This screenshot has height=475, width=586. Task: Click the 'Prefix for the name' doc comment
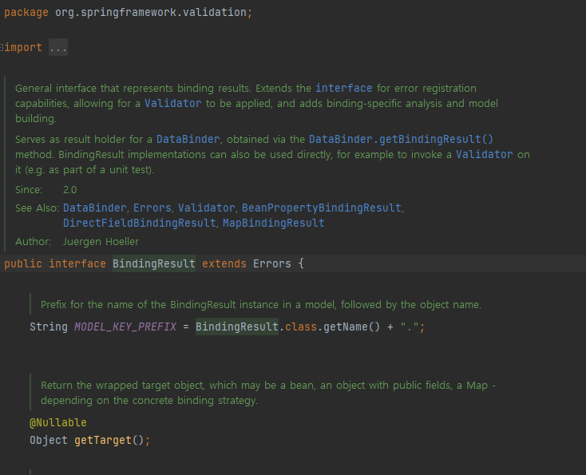261,305
